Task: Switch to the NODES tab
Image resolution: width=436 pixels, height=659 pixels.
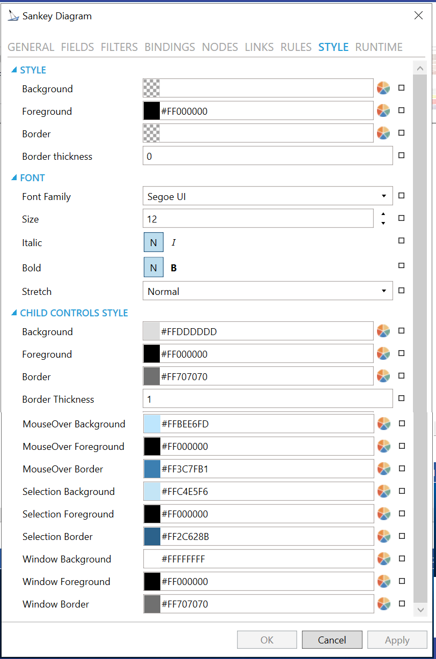Action: coord(220,47)
